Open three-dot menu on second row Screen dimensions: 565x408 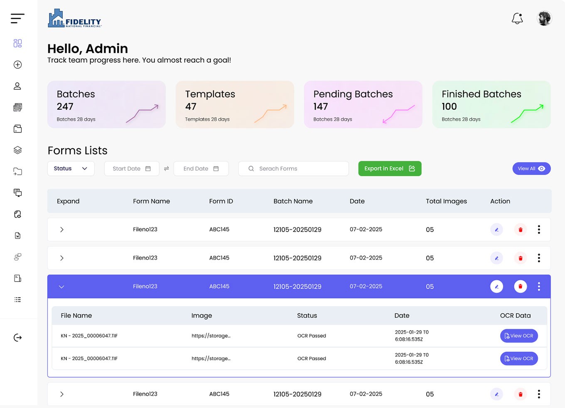(x=539, y=258)
